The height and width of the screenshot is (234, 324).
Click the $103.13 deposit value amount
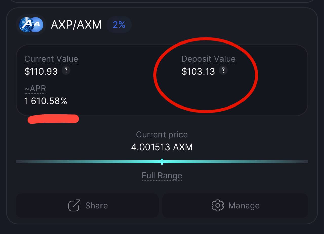[198, 72]
